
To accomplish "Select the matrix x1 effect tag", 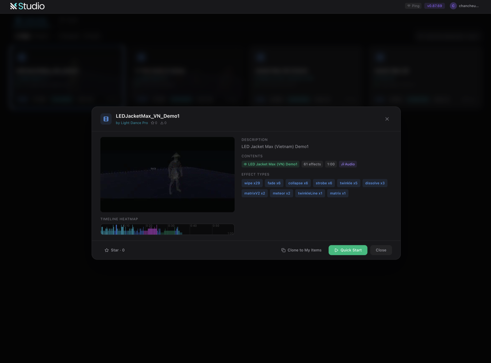I will (338, 193).
